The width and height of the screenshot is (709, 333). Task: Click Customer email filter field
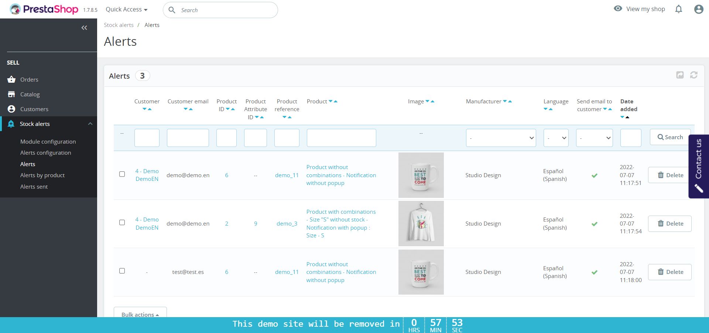point(188,138)
